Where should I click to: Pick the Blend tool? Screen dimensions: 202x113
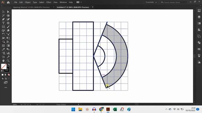[x=8, y=49]
